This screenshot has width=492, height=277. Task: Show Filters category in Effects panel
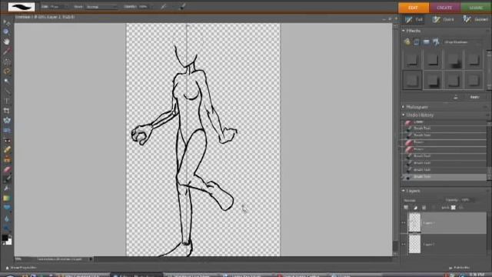[407, 42]
